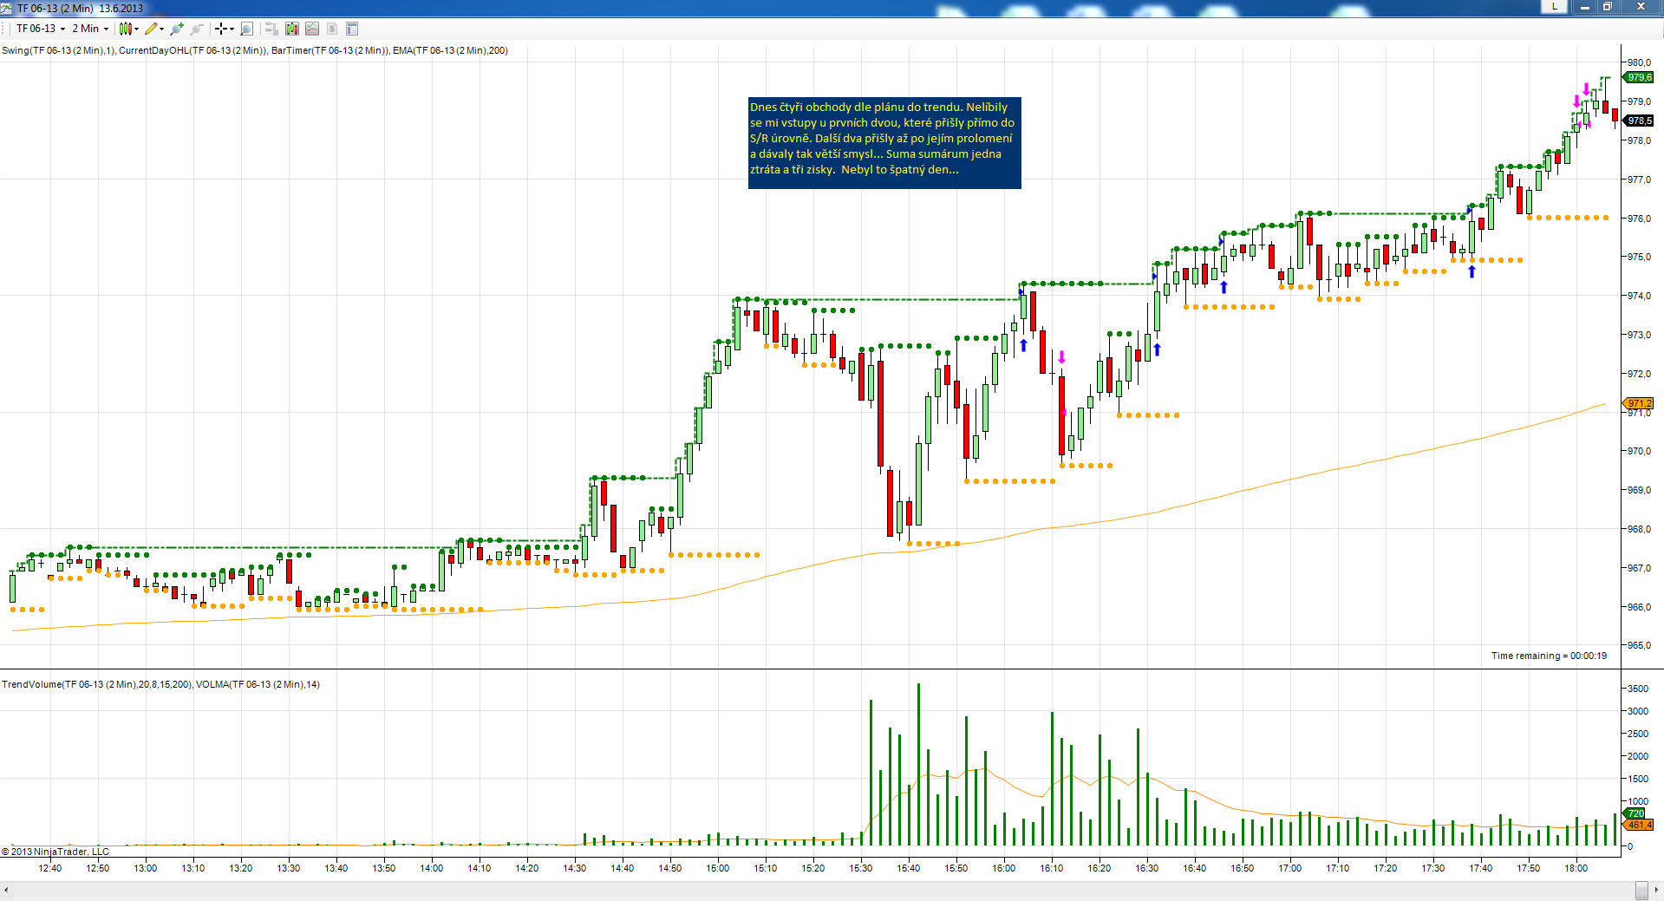The height and width of the screenshot is (901, 1664).
Task: Click the 965,0 price axis label
Action: coord(1639,645)
